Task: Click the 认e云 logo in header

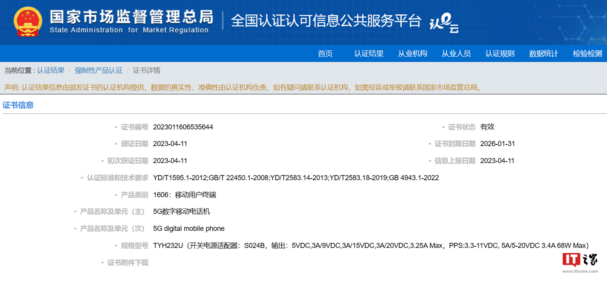Action: [443, 22]
